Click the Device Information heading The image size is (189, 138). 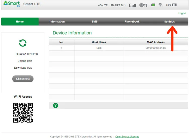tap(72, 33)
